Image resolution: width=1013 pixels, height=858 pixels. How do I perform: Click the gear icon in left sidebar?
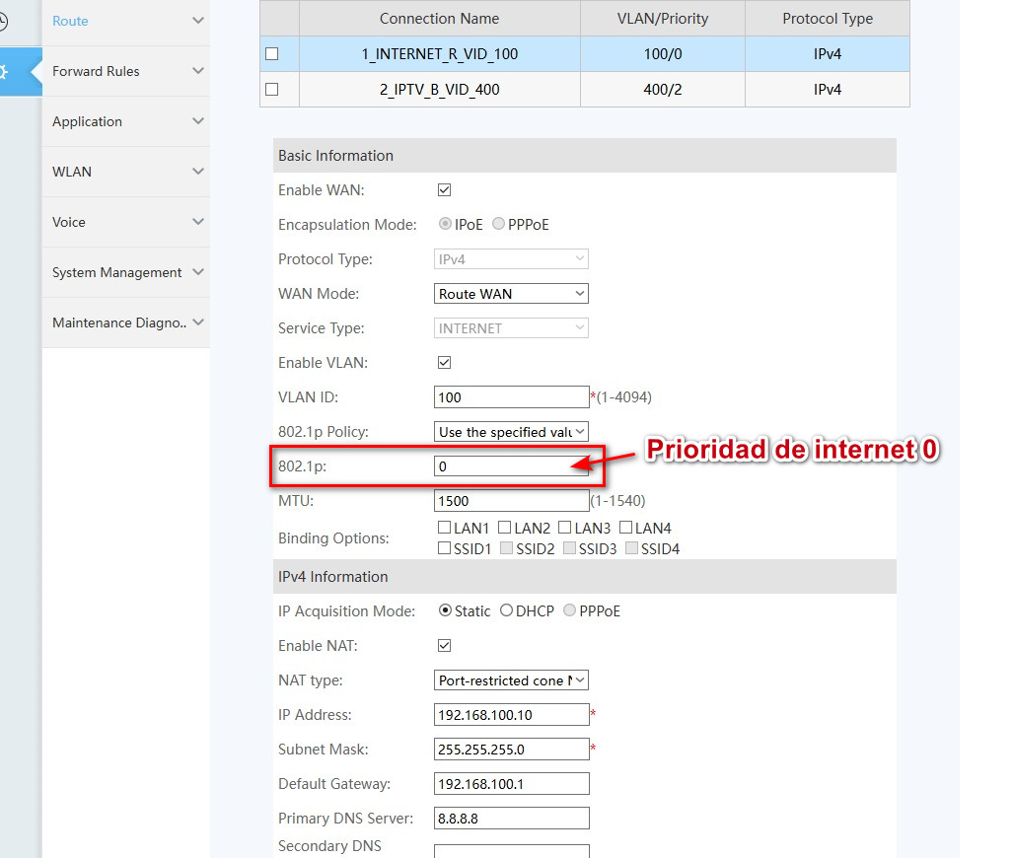tap(5, 72)
